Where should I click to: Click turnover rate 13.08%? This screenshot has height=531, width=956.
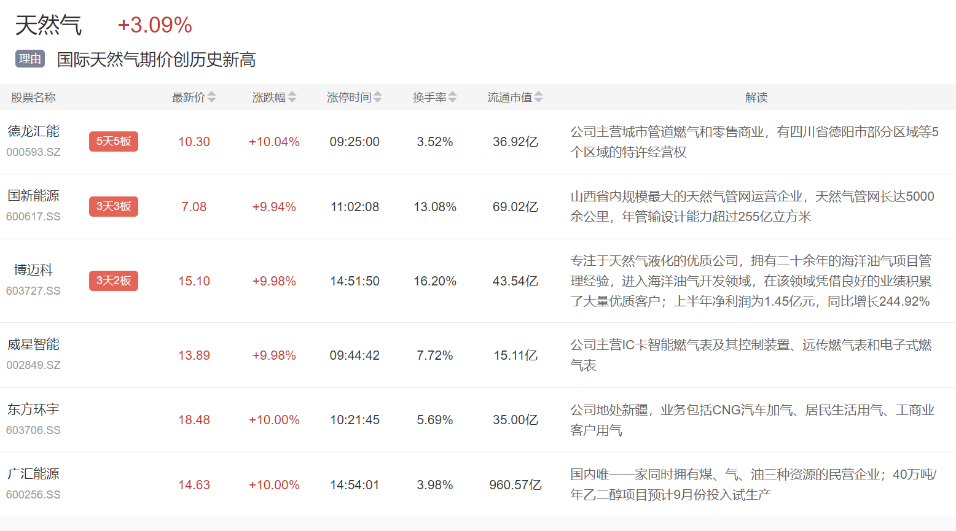(435, 207)
